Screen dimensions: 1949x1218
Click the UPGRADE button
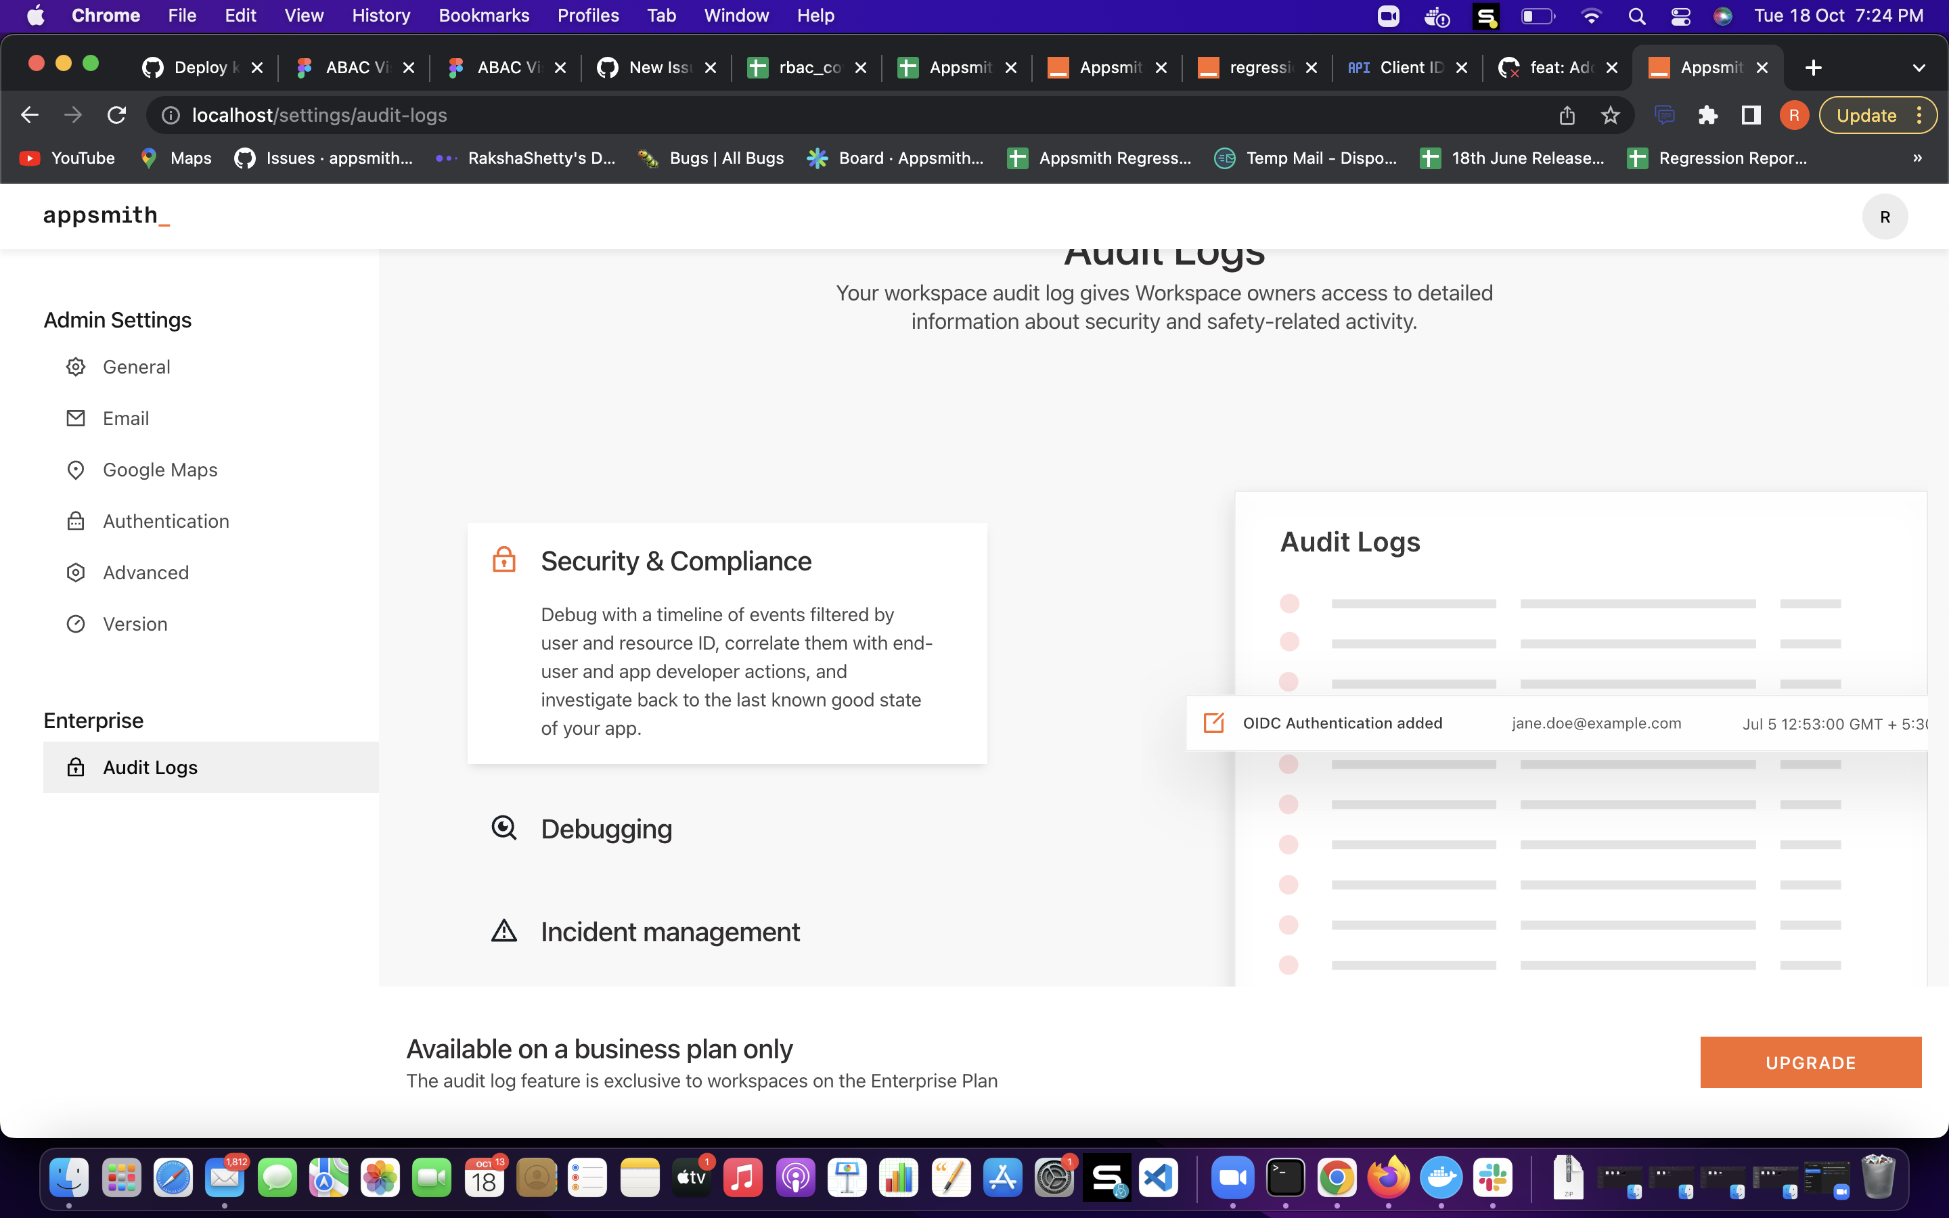click(x=1810, y=1062)
